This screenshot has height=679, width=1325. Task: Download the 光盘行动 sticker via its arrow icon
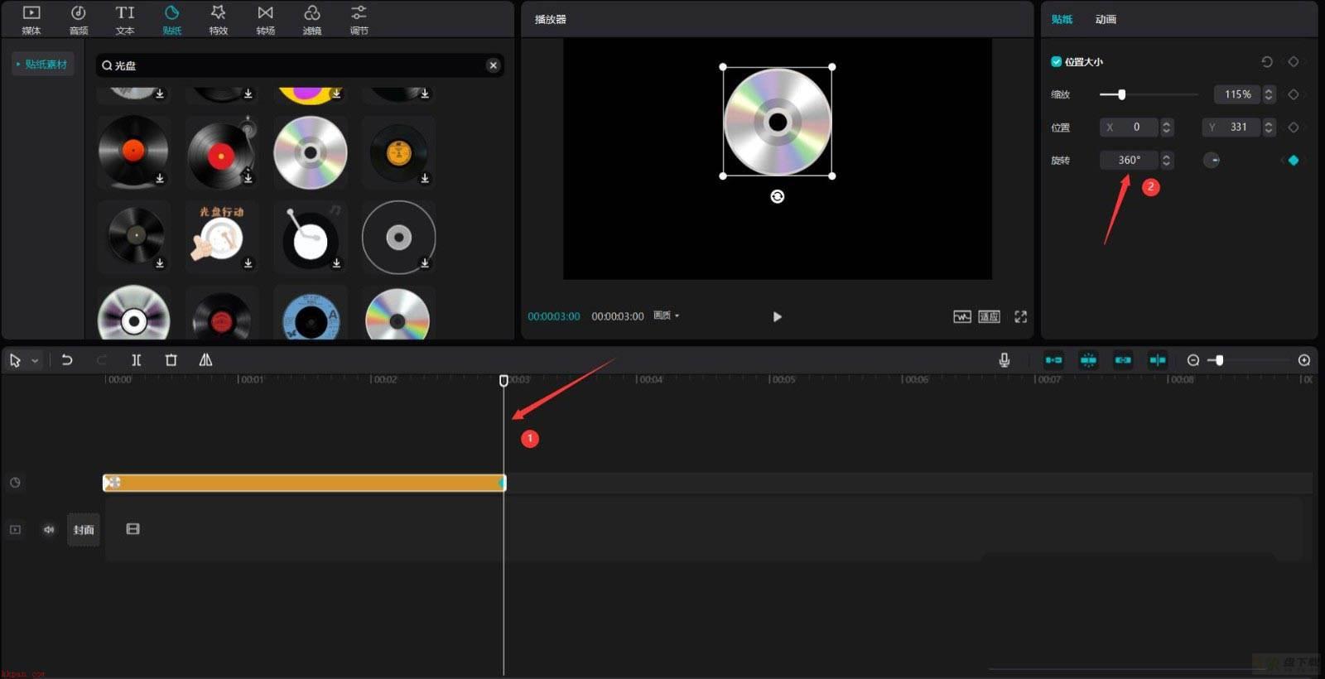point(248,263)
